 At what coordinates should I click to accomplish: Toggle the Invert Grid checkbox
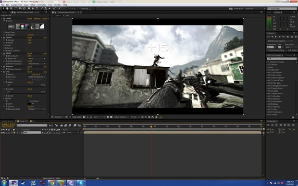[x=28, y=101]
